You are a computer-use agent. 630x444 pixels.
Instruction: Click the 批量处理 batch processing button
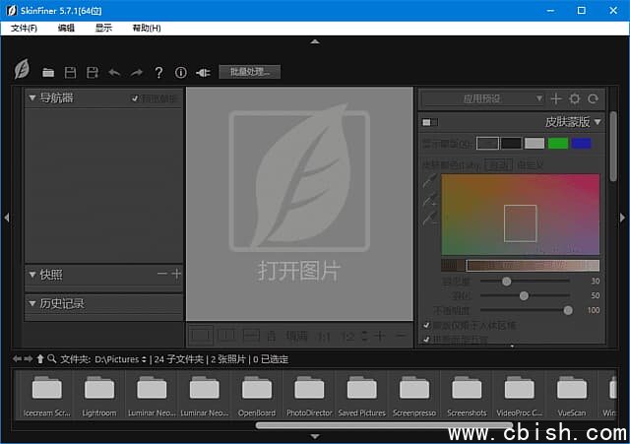point(249,72)
